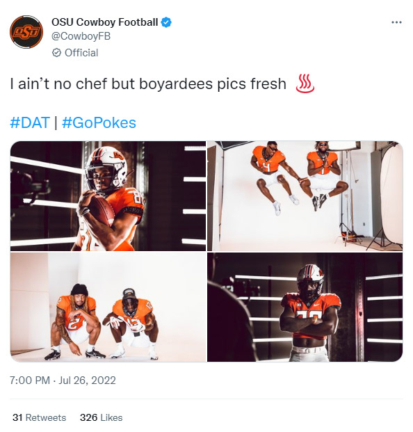Click the tweet text about boyardees pics
This screenshot has width=413, height=432.
[148, 83]
